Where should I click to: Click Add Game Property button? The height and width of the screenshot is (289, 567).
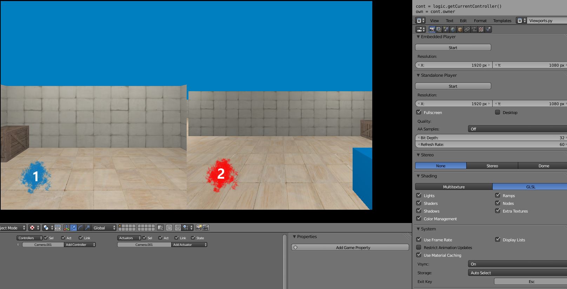click(x=350, y=248)
